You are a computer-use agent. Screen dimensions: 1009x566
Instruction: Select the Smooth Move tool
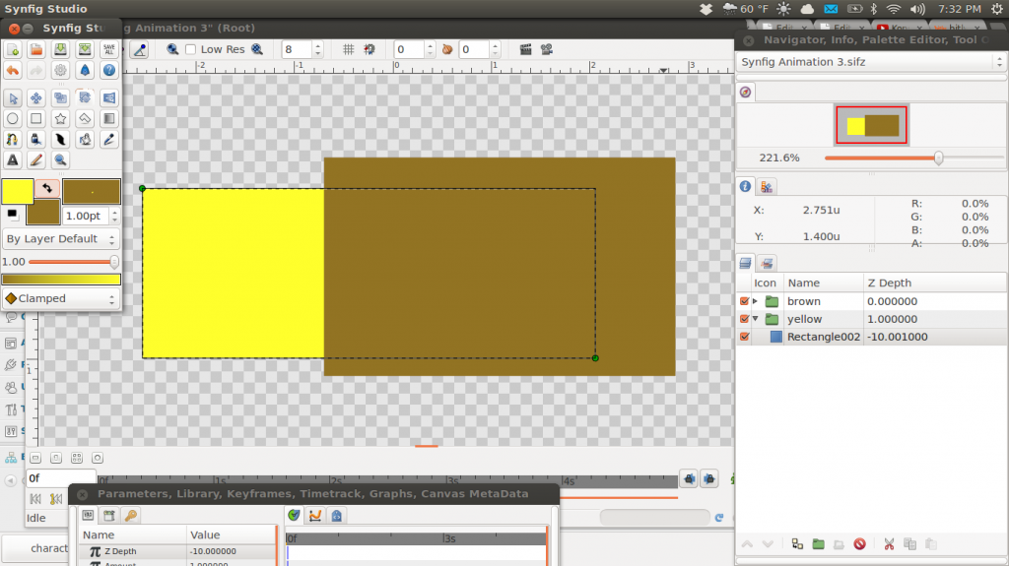click(x=36, y=98)
